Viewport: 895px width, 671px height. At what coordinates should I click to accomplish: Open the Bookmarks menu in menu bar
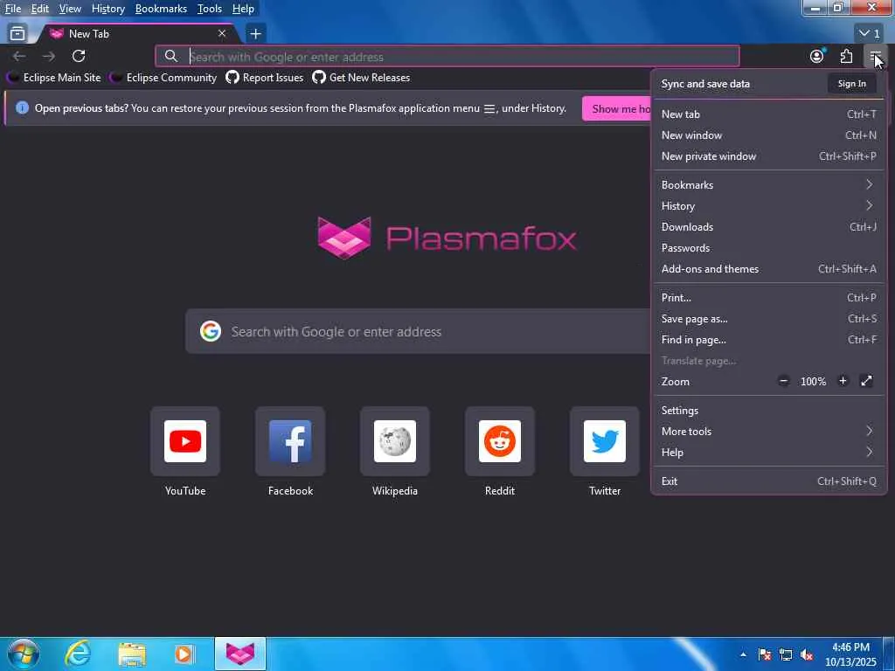click(161, 9)
